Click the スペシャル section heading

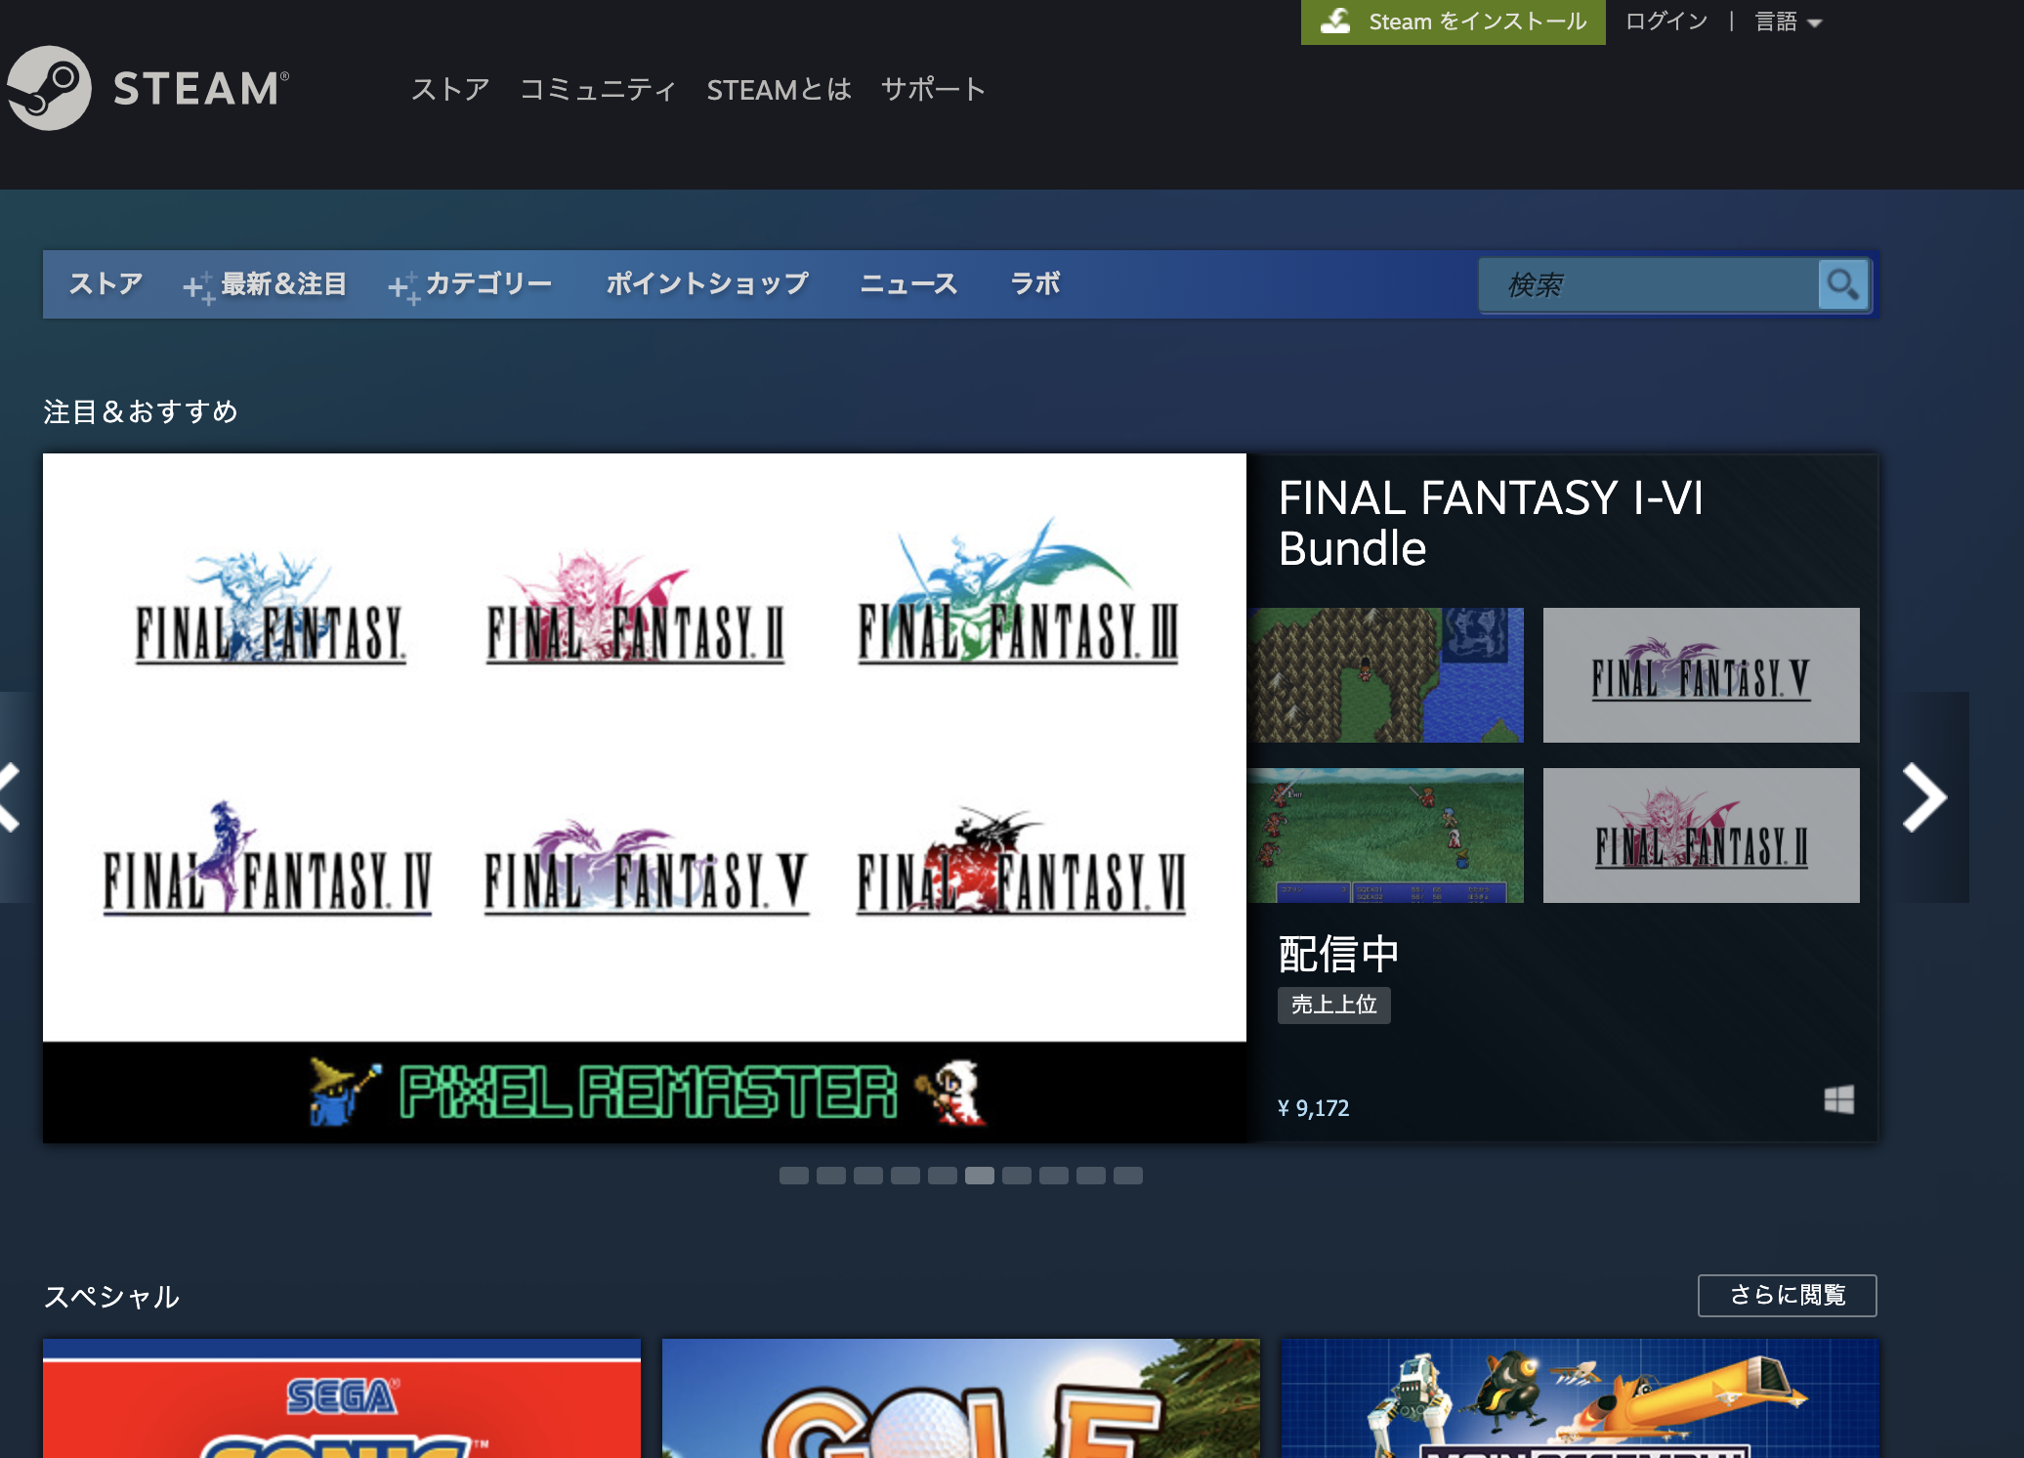112,1297
